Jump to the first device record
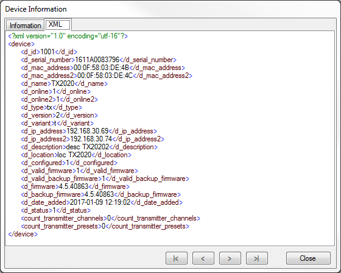This screenshot has height=273, width=341. click(x=177, y=258)
